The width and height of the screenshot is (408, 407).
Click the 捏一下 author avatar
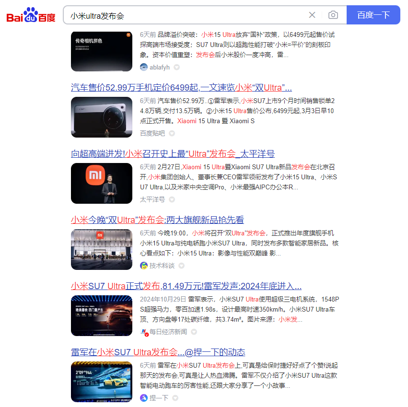pyautogui.click(x=144, y=397)
